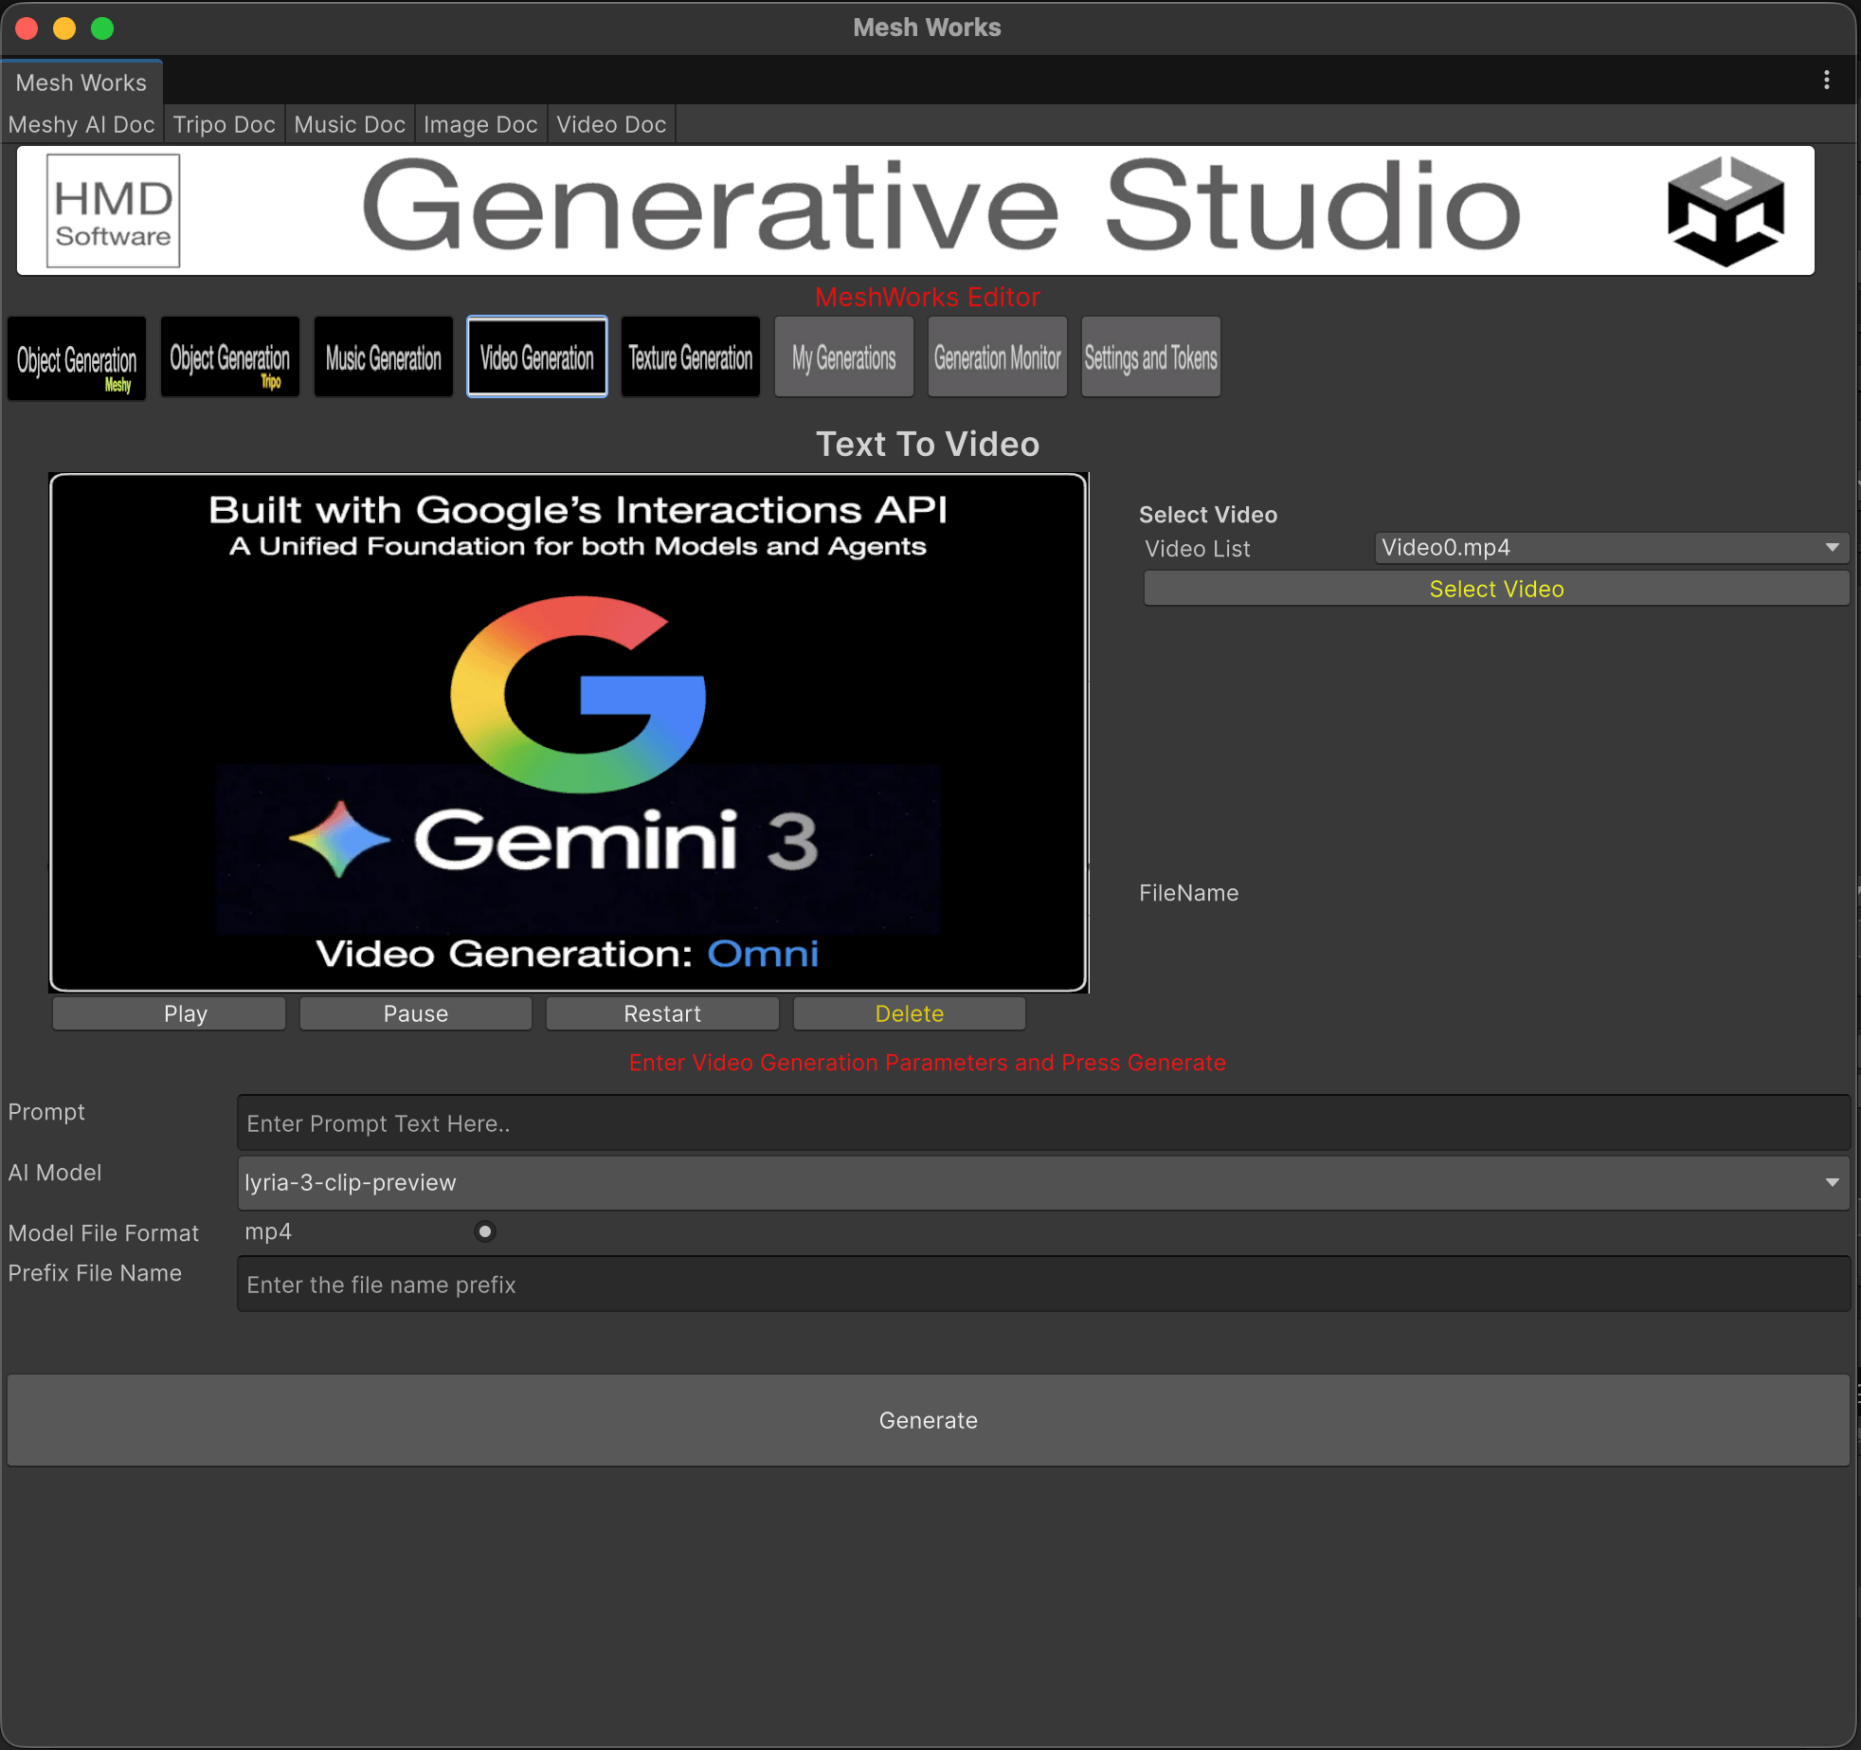
Task: Click the "Text To Video" heading
Action: click(x=929, y=444)
